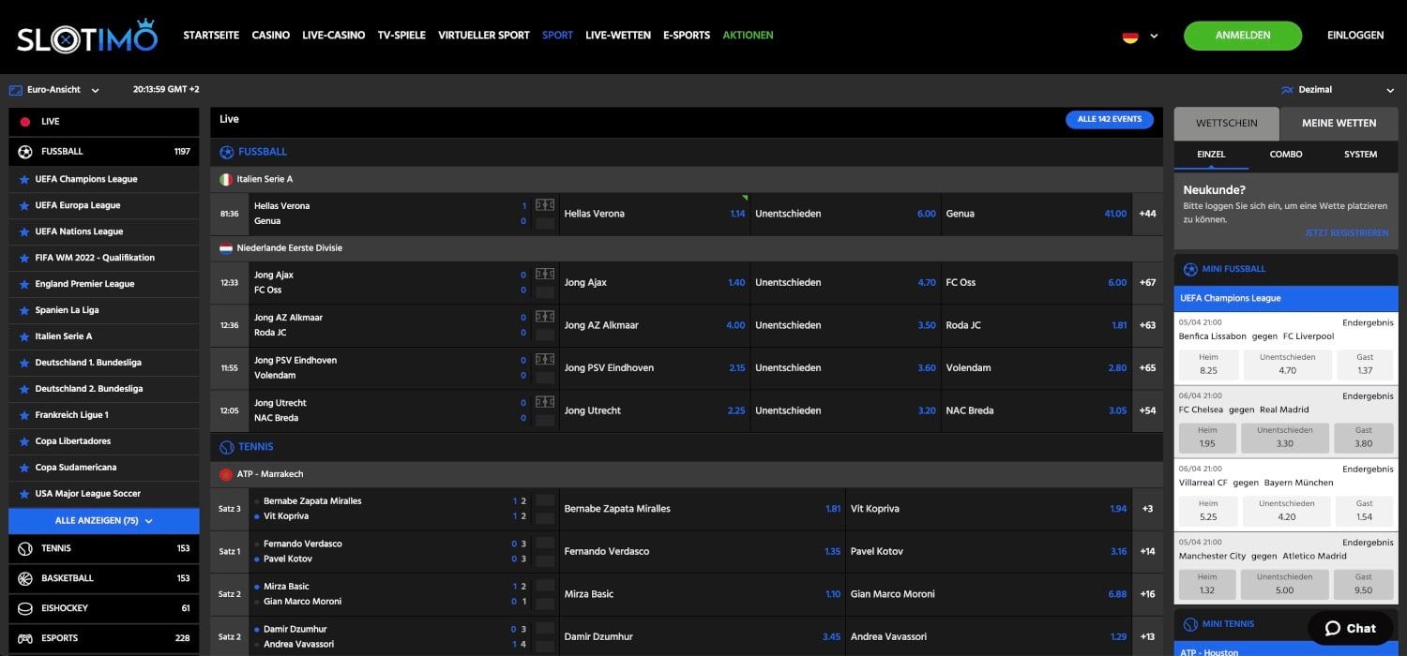Screen dimensions: 1407x656
Task: Open the Chat support bubble
Action: tap(1350, 628)
